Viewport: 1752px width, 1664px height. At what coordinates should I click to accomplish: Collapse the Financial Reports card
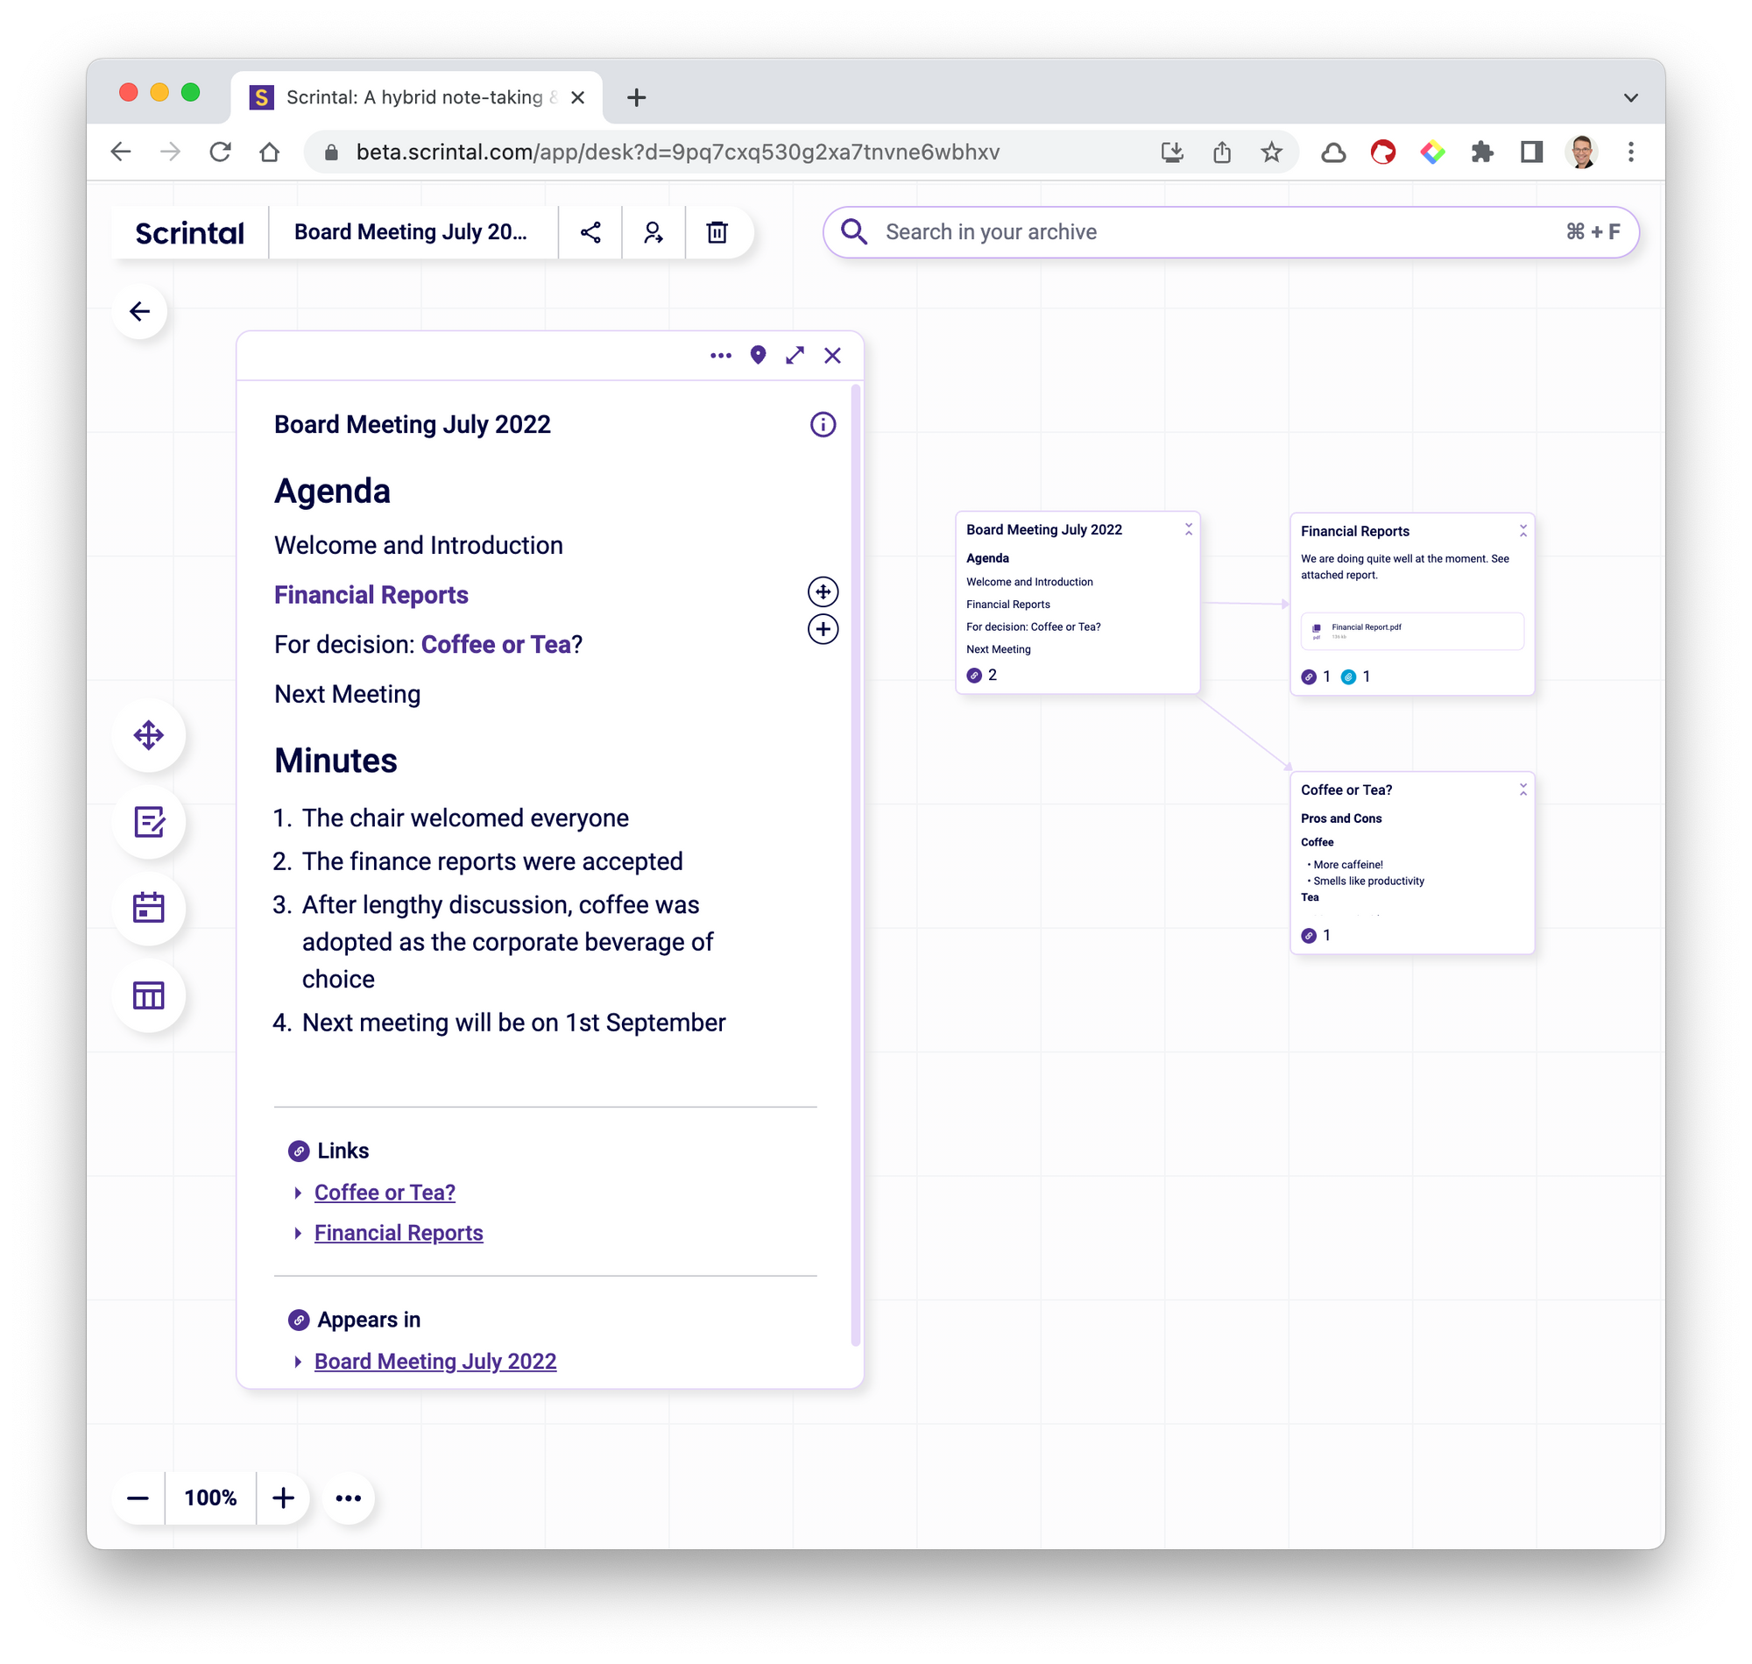pyautogui.click(x=1523, y=530)
